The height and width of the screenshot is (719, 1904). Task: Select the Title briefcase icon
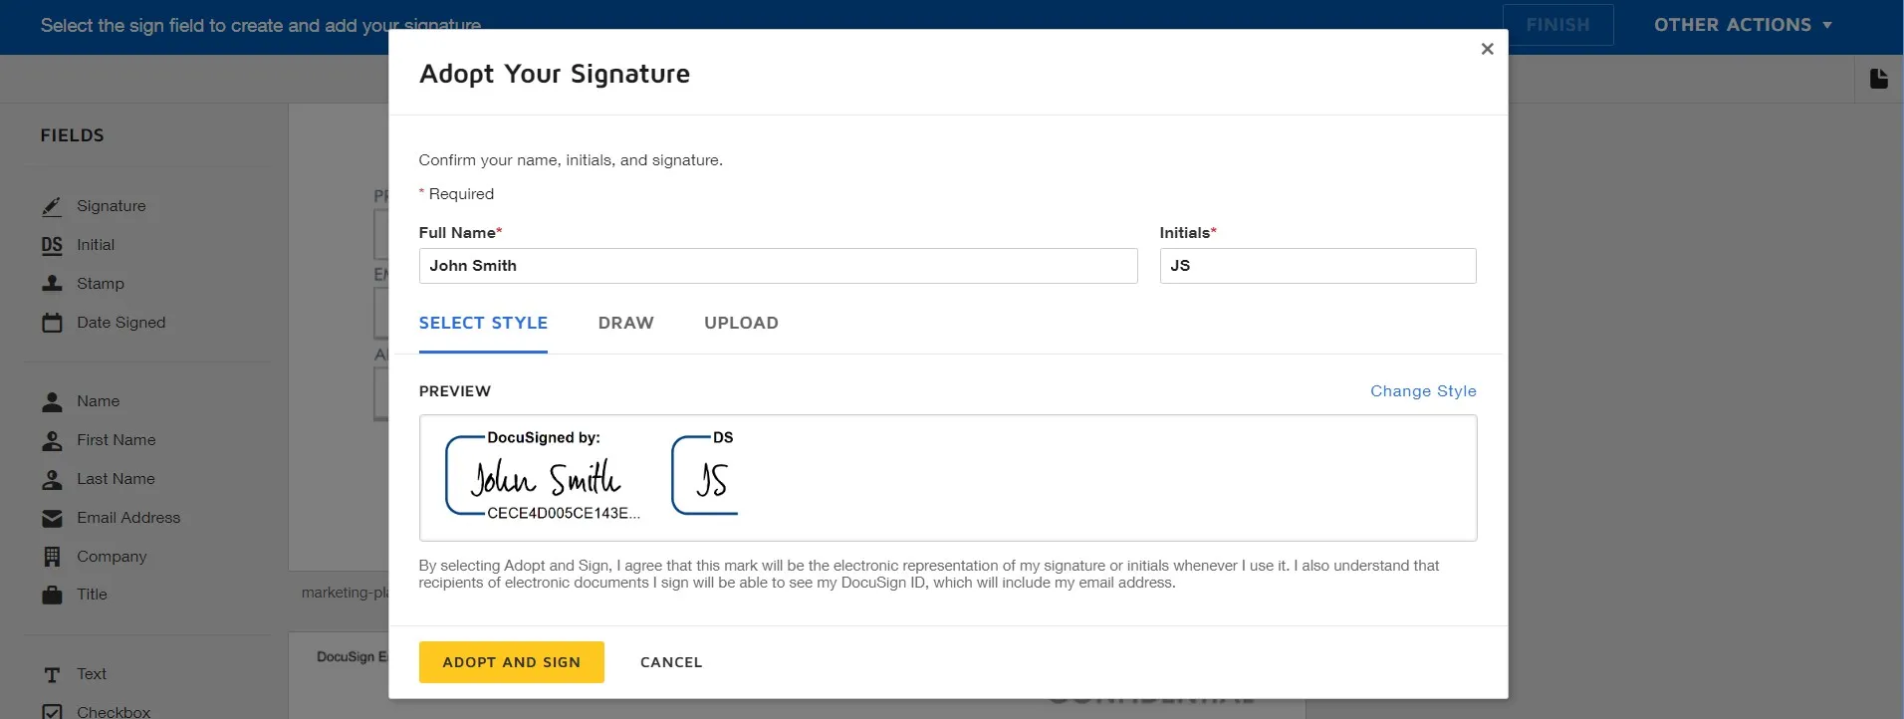pos(52,596)
